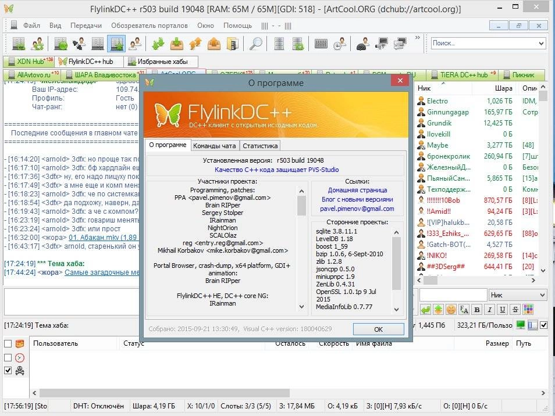Screen dimensions: 555x416
Task: Open the emoticon smiley picker
Action: point(451,310)
